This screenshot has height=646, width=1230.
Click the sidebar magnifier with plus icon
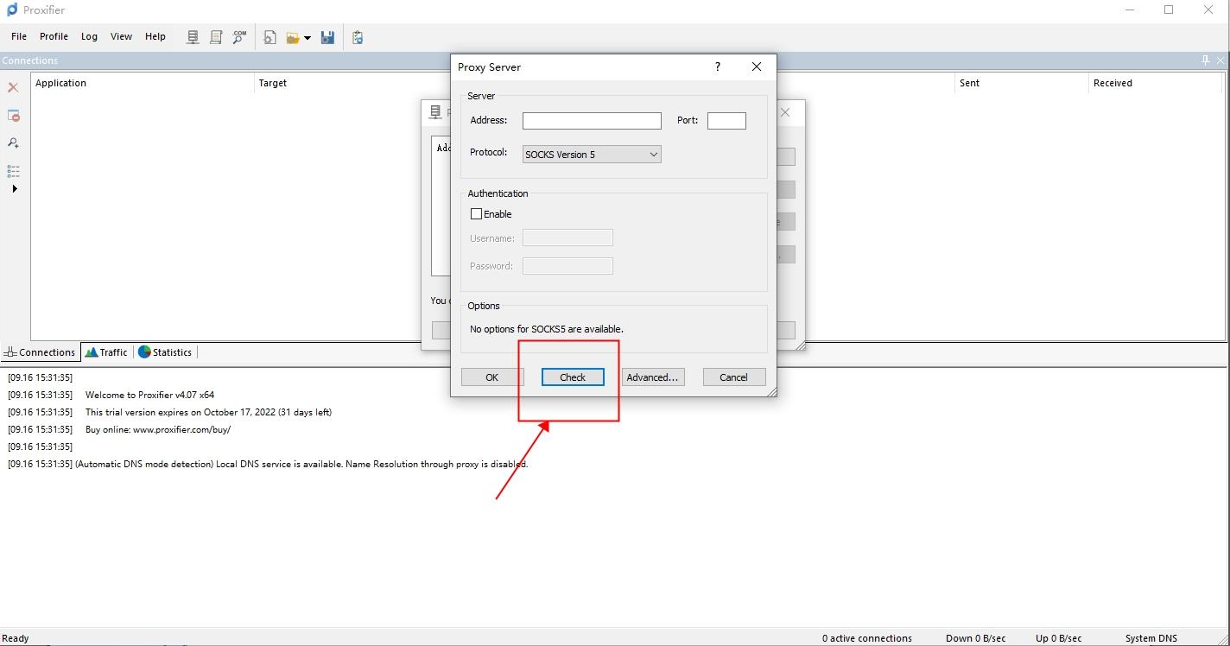pos(13,142)
